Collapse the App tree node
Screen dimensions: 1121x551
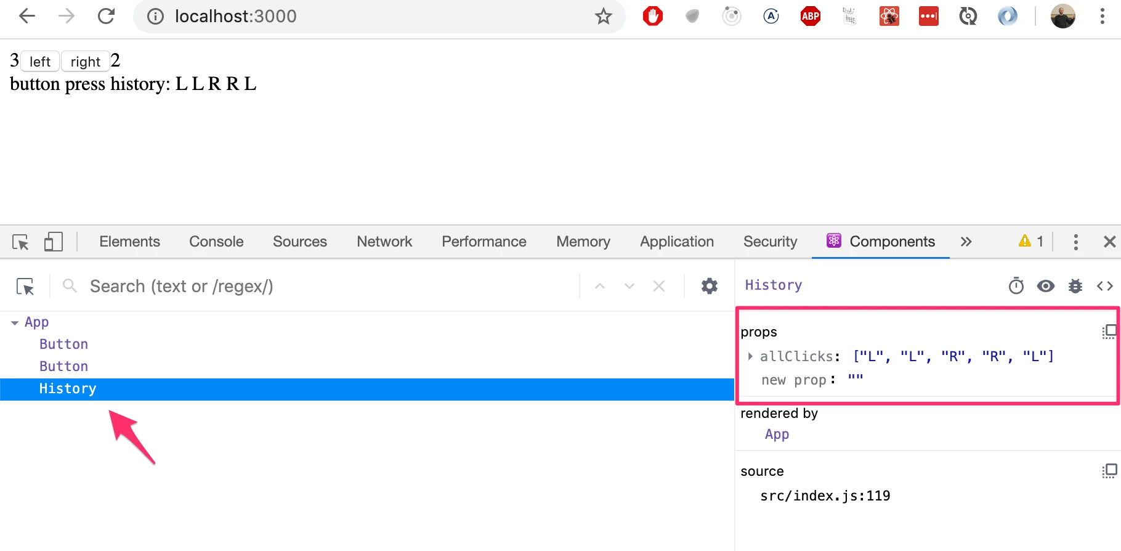pos(14,323)
